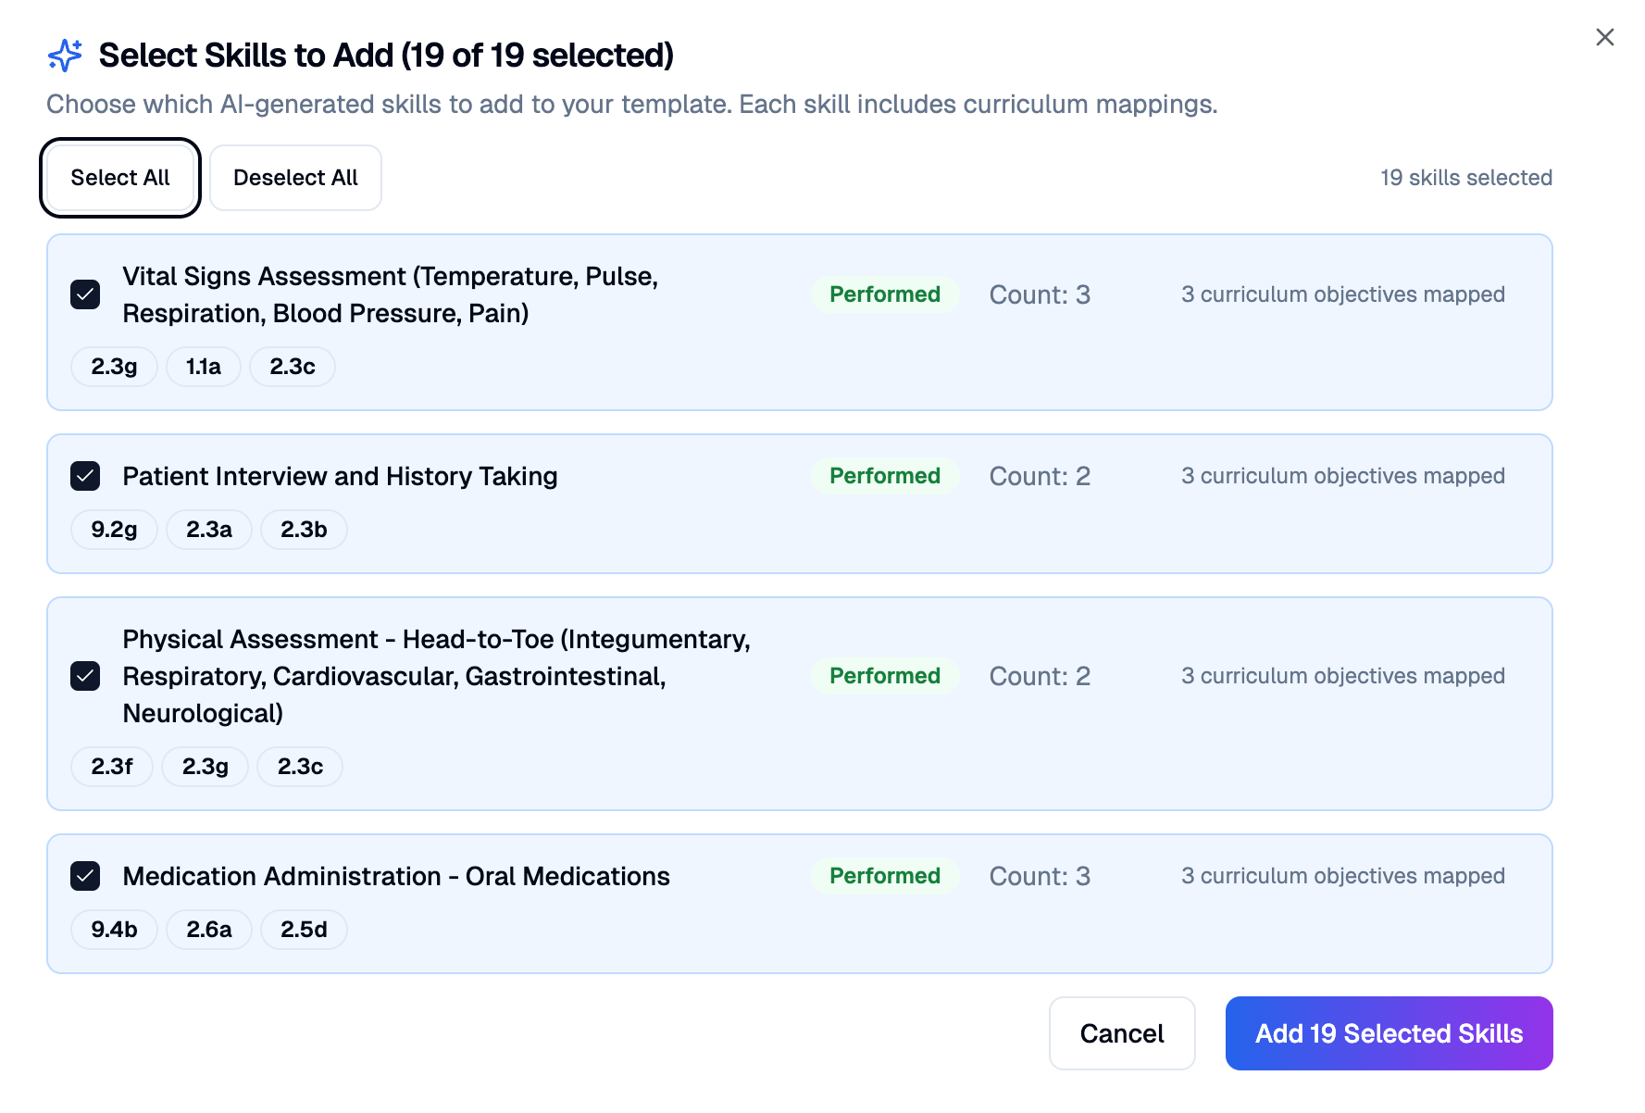Click Add 19 Selected Skills button
Viewport: 1645px width, 1113px height.
point(1389,1033)
